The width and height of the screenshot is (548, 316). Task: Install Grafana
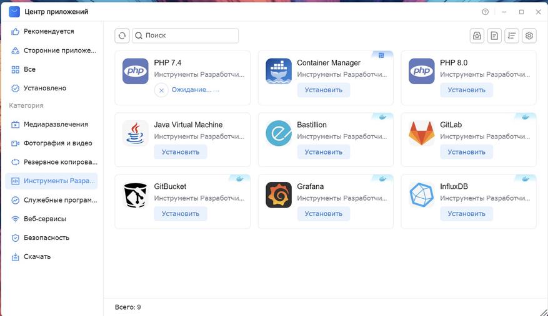pos(323,214)
